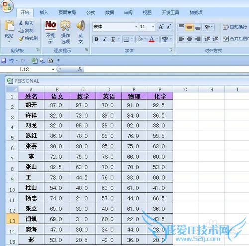Toggle underline with the U button
Screen dimensions: 249x246
coord(113,39)
